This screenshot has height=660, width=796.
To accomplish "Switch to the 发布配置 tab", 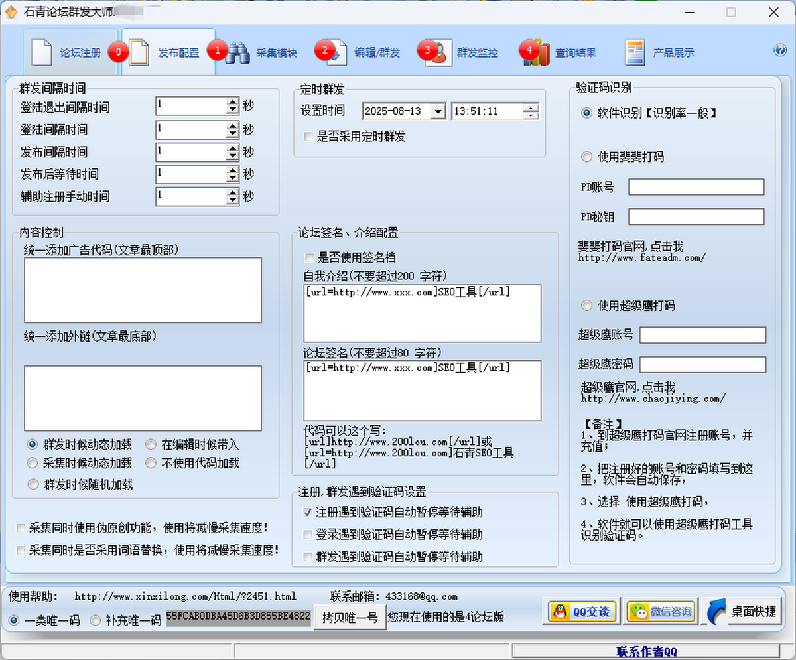I will [169, 53].
